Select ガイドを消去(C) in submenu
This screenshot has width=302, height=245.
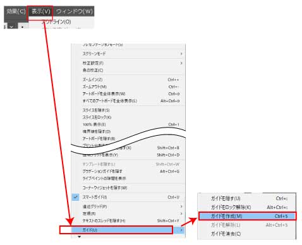click(247, 234)
